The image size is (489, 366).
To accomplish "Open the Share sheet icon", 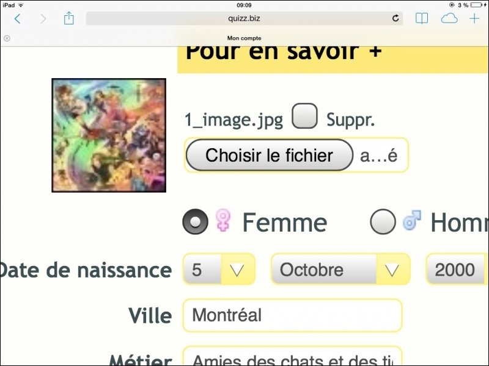I will 68,18.
